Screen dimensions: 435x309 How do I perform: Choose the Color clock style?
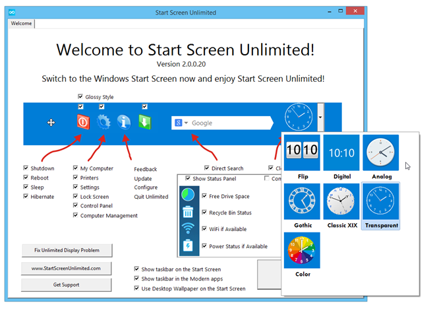pyautogui.click(x=302, y=255)
